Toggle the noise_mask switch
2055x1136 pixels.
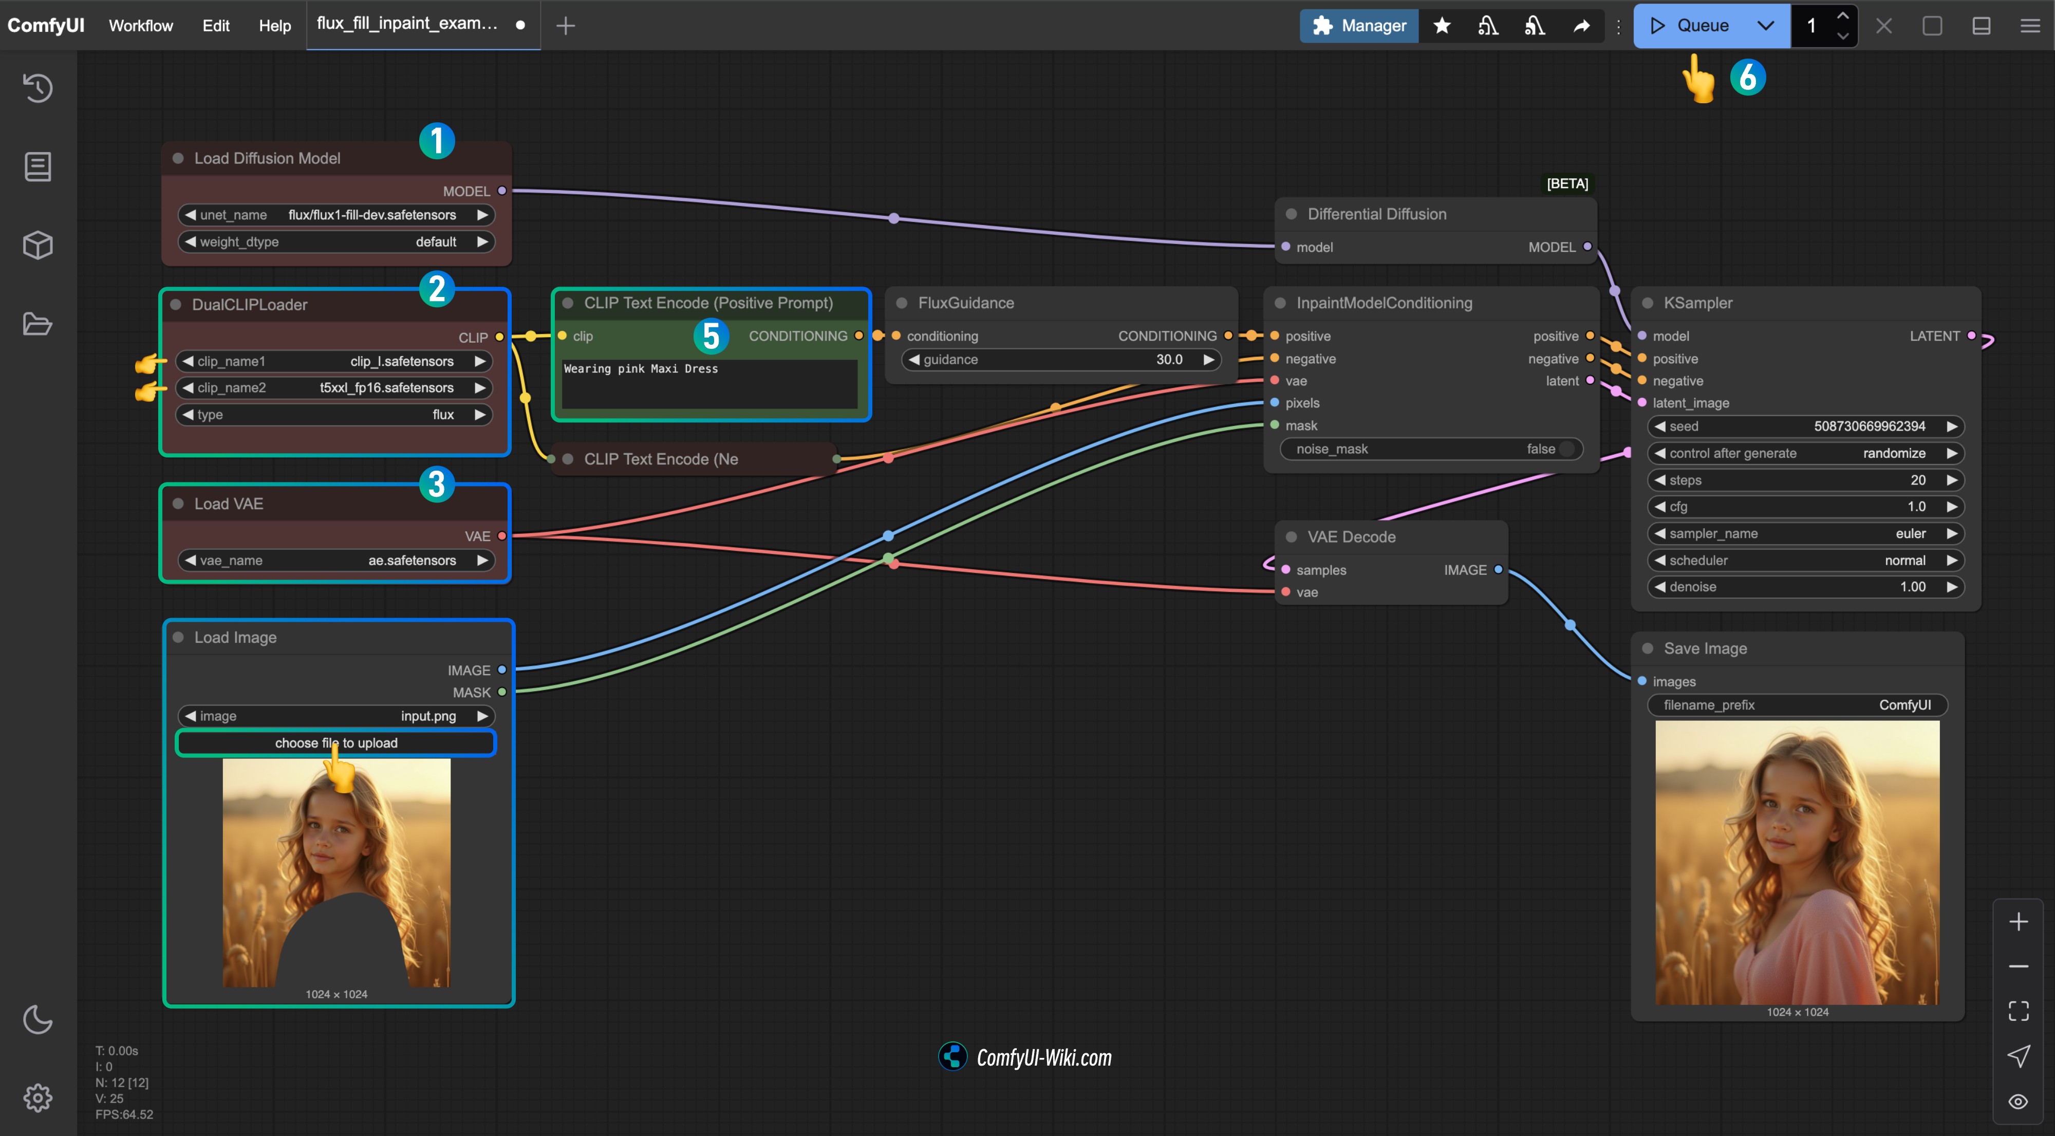coord(1567,449)
